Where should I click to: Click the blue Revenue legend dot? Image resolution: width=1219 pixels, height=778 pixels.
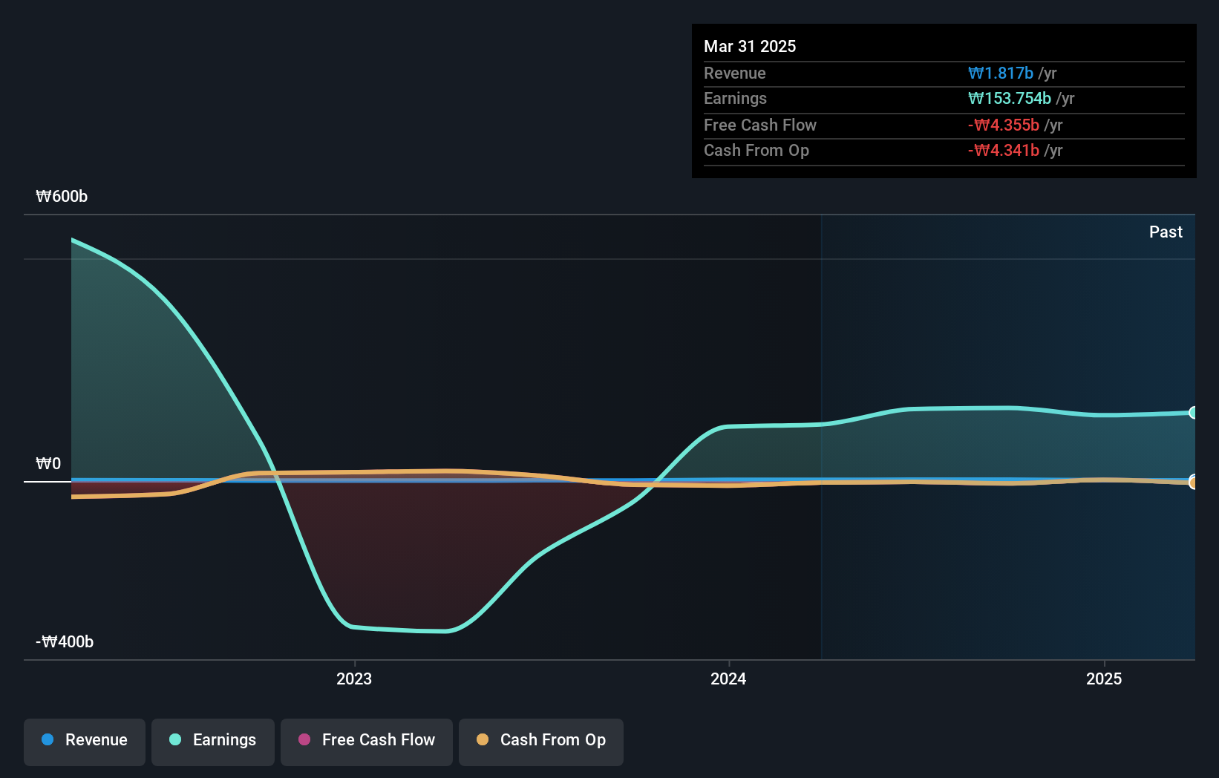48,739
